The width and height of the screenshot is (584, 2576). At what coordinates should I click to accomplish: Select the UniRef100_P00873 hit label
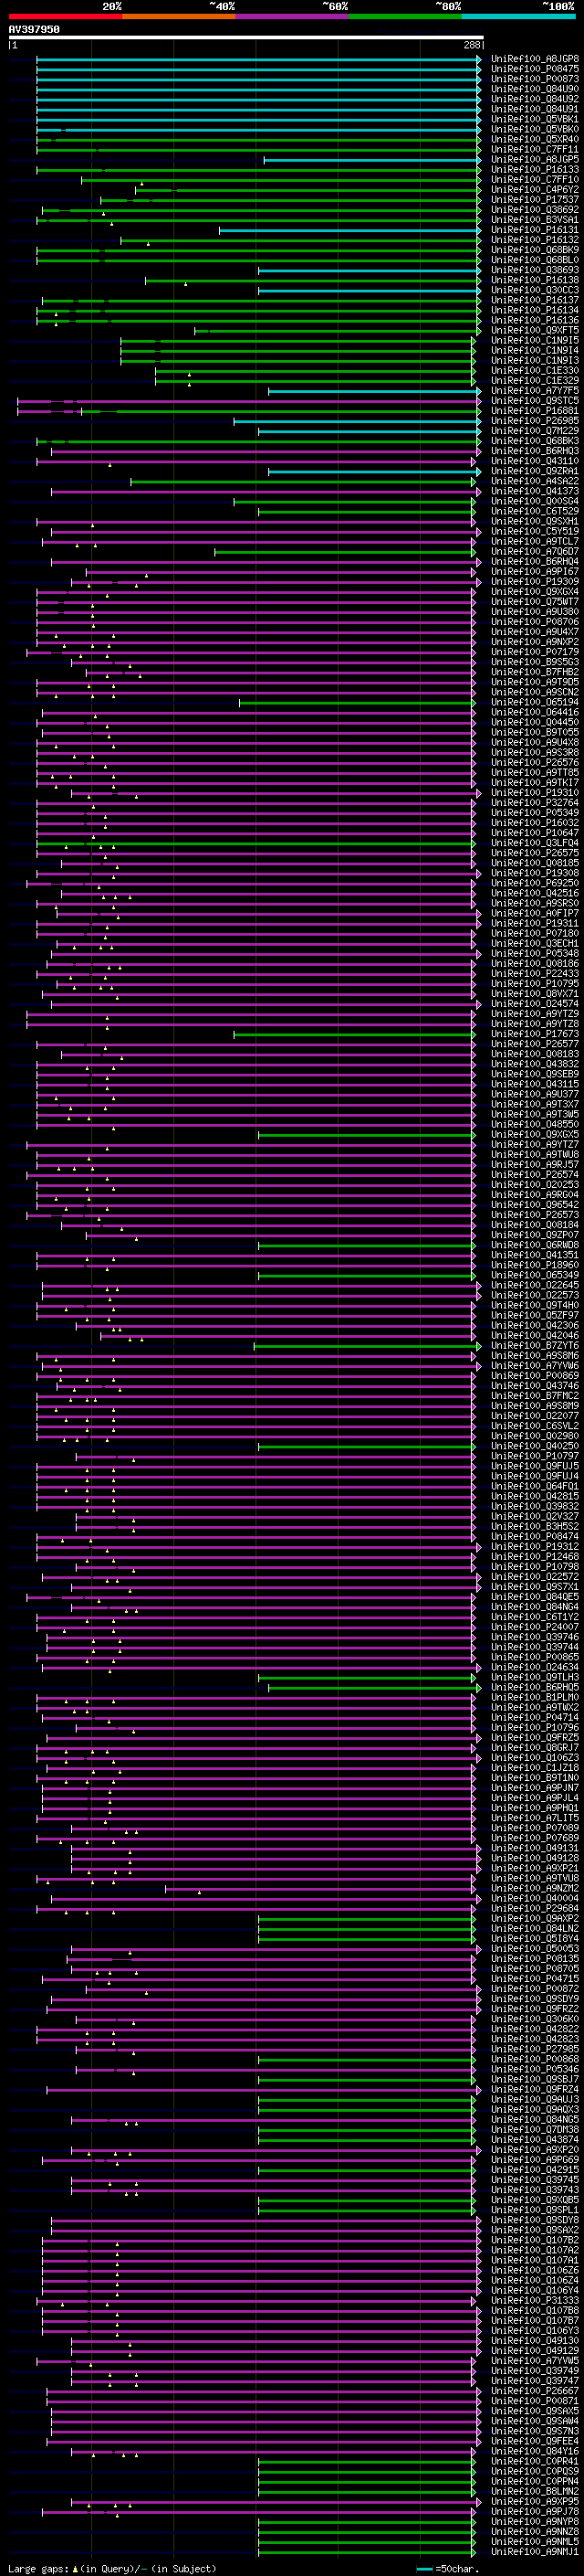coord(535,79)
